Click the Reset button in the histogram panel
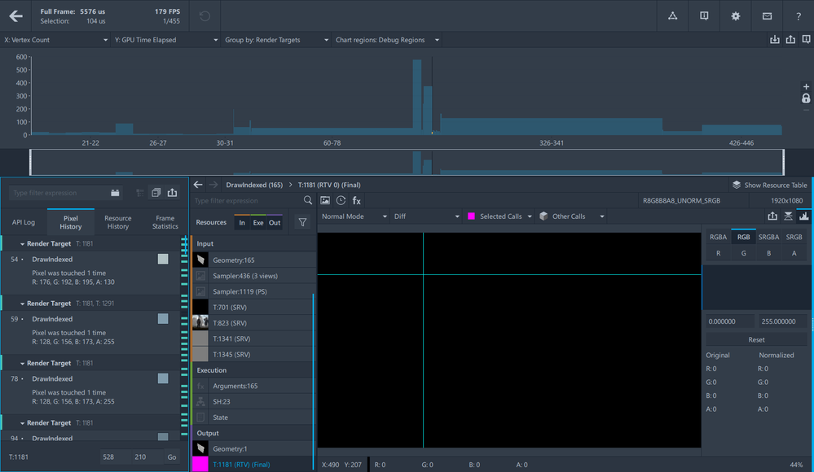 [756, 339]
